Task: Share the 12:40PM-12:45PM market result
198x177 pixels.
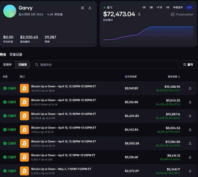Action: [190, 130]
